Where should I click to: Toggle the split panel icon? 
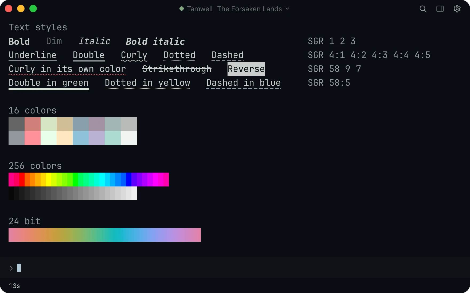[440, 9]
